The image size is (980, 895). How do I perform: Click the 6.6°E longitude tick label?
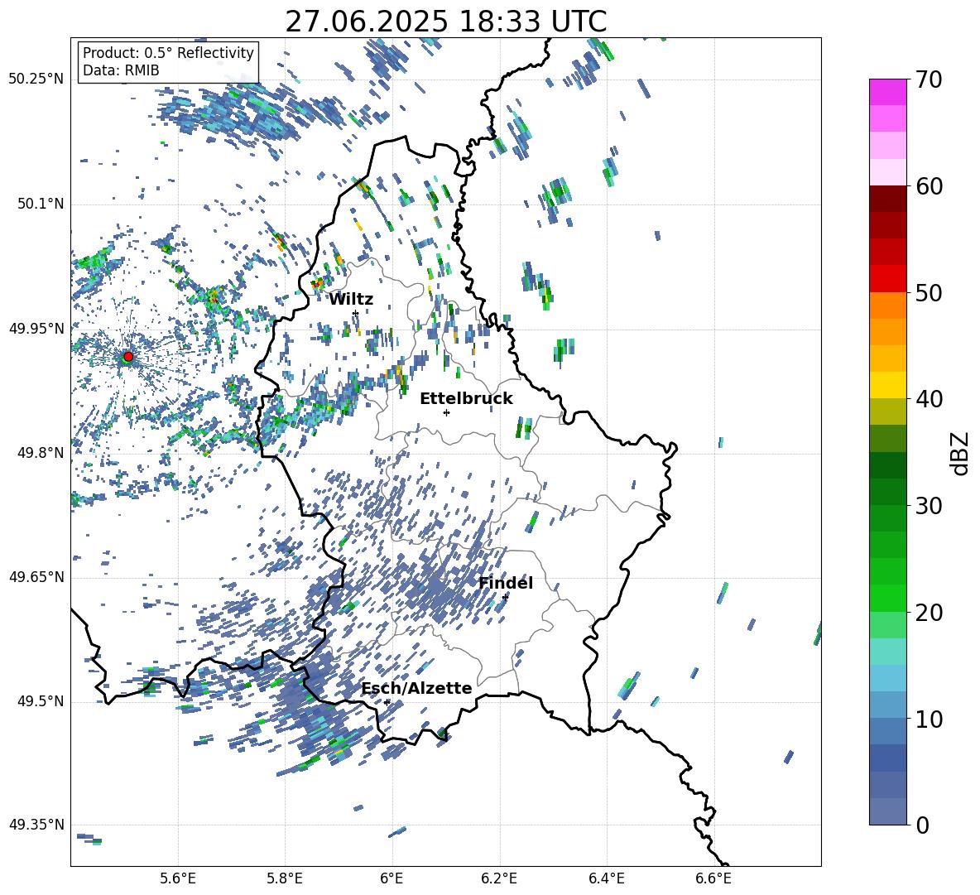pyautogui.click(x=713, y=878)
